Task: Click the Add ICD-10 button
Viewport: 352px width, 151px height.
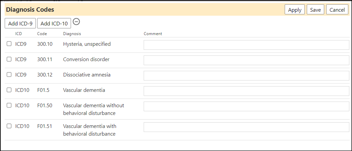Action: (54, 23)
